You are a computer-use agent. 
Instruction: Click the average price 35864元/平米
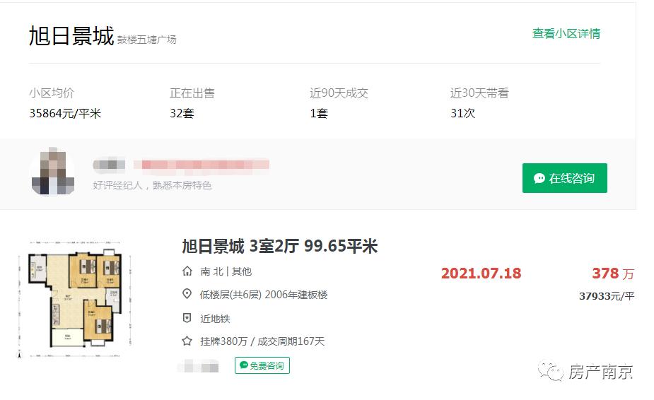tap(65, 113)
